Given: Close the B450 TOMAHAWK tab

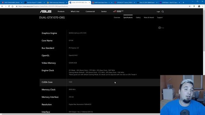Looking at the screenshot, I should click(x=22, y=3).
